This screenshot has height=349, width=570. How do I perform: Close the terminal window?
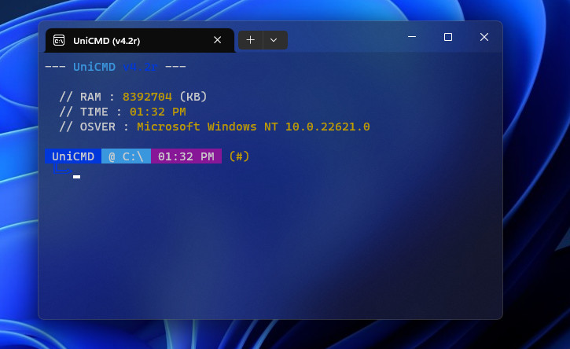click(484, 37)
